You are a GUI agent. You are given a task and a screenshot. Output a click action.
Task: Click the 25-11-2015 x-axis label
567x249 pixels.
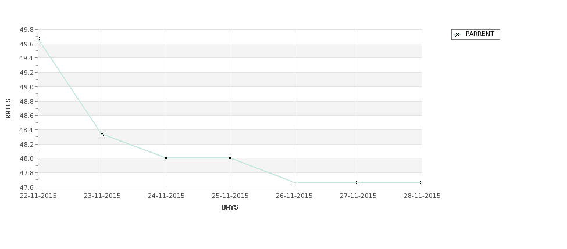point(230,196)
